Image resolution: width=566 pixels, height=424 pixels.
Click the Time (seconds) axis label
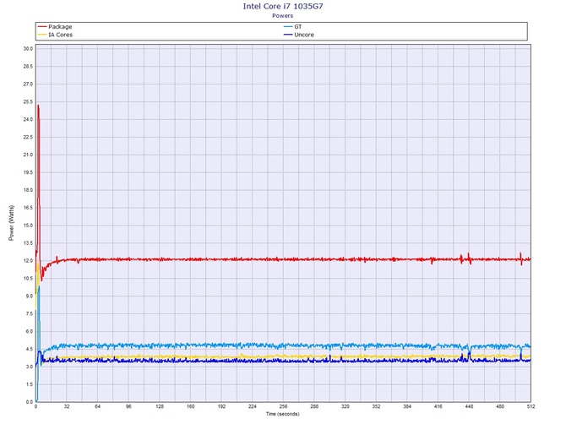pyautogui.click(x=283, y=414)
